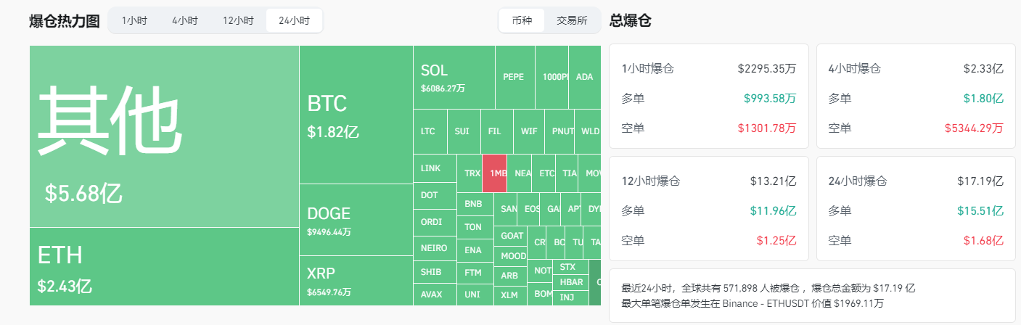Open the ETH $2.43亿 tile

pyautogui.click(x=164, y=266)
